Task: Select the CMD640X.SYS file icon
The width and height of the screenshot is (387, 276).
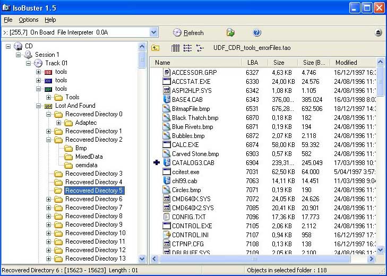Action: [x=167, y=199]
